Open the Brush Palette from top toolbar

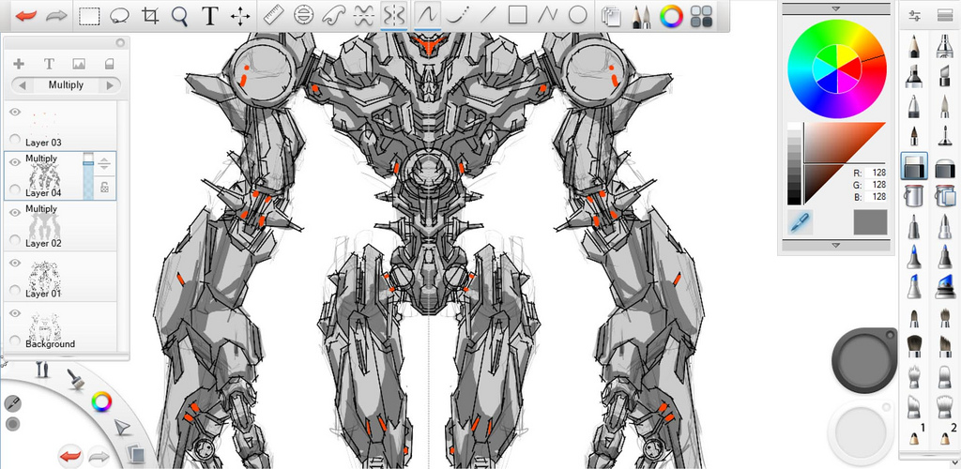point(641,16)
